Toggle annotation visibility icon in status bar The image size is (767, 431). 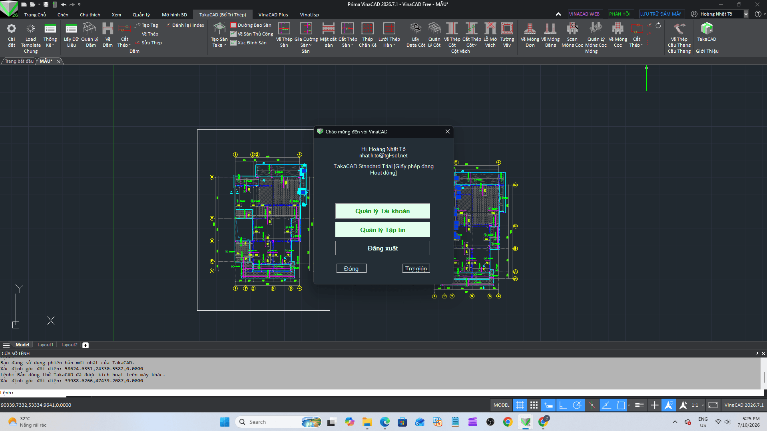668,405
